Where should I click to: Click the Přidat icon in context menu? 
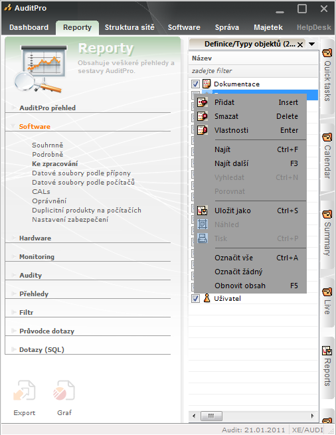point(203,102)
